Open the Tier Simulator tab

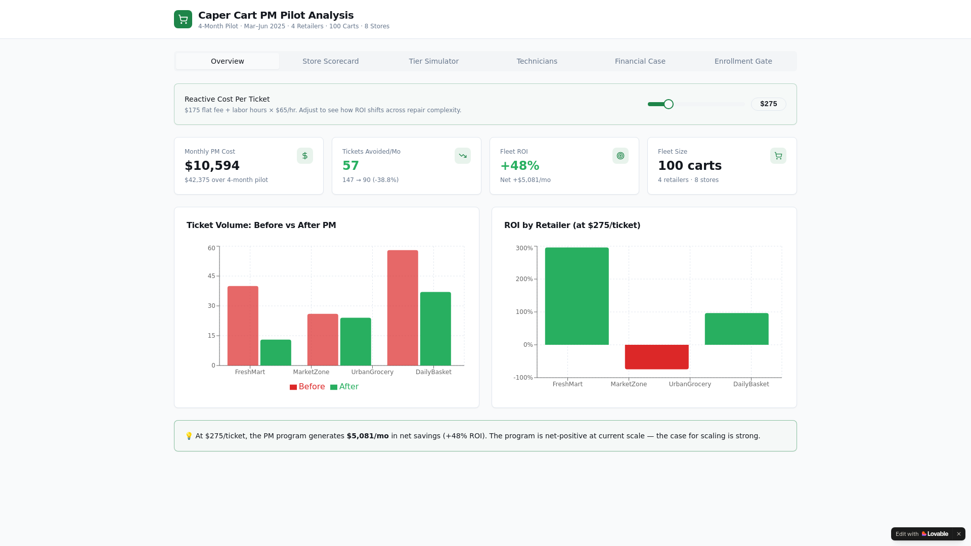(433, 61)
